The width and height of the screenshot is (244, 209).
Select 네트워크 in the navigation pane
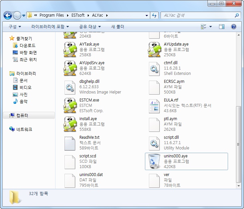24,129
